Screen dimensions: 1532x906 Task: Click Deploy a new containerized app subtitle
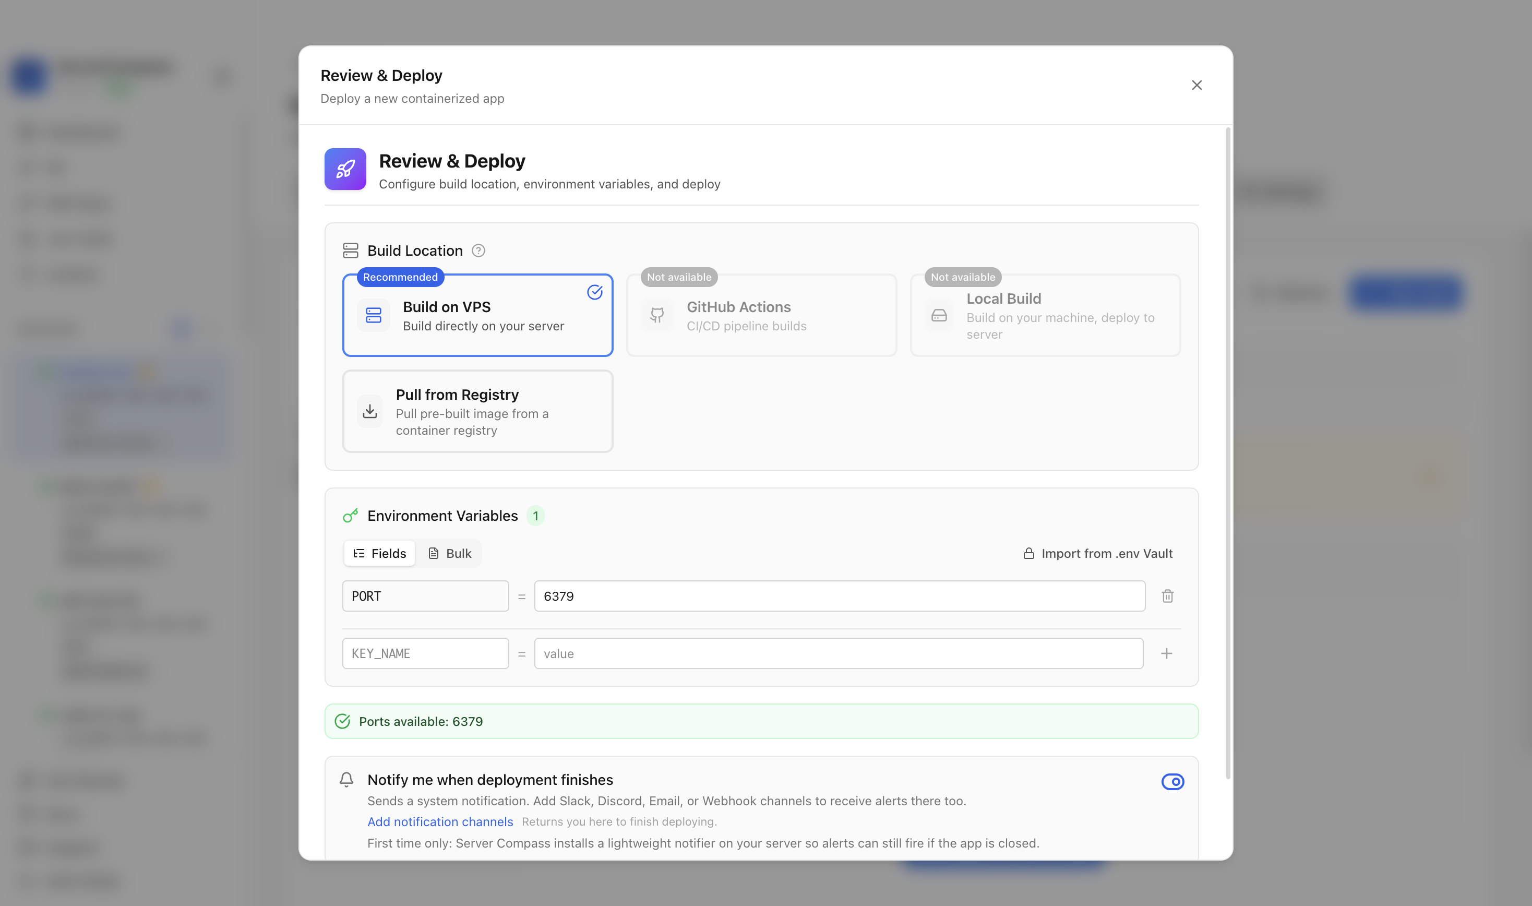[412, 98]
